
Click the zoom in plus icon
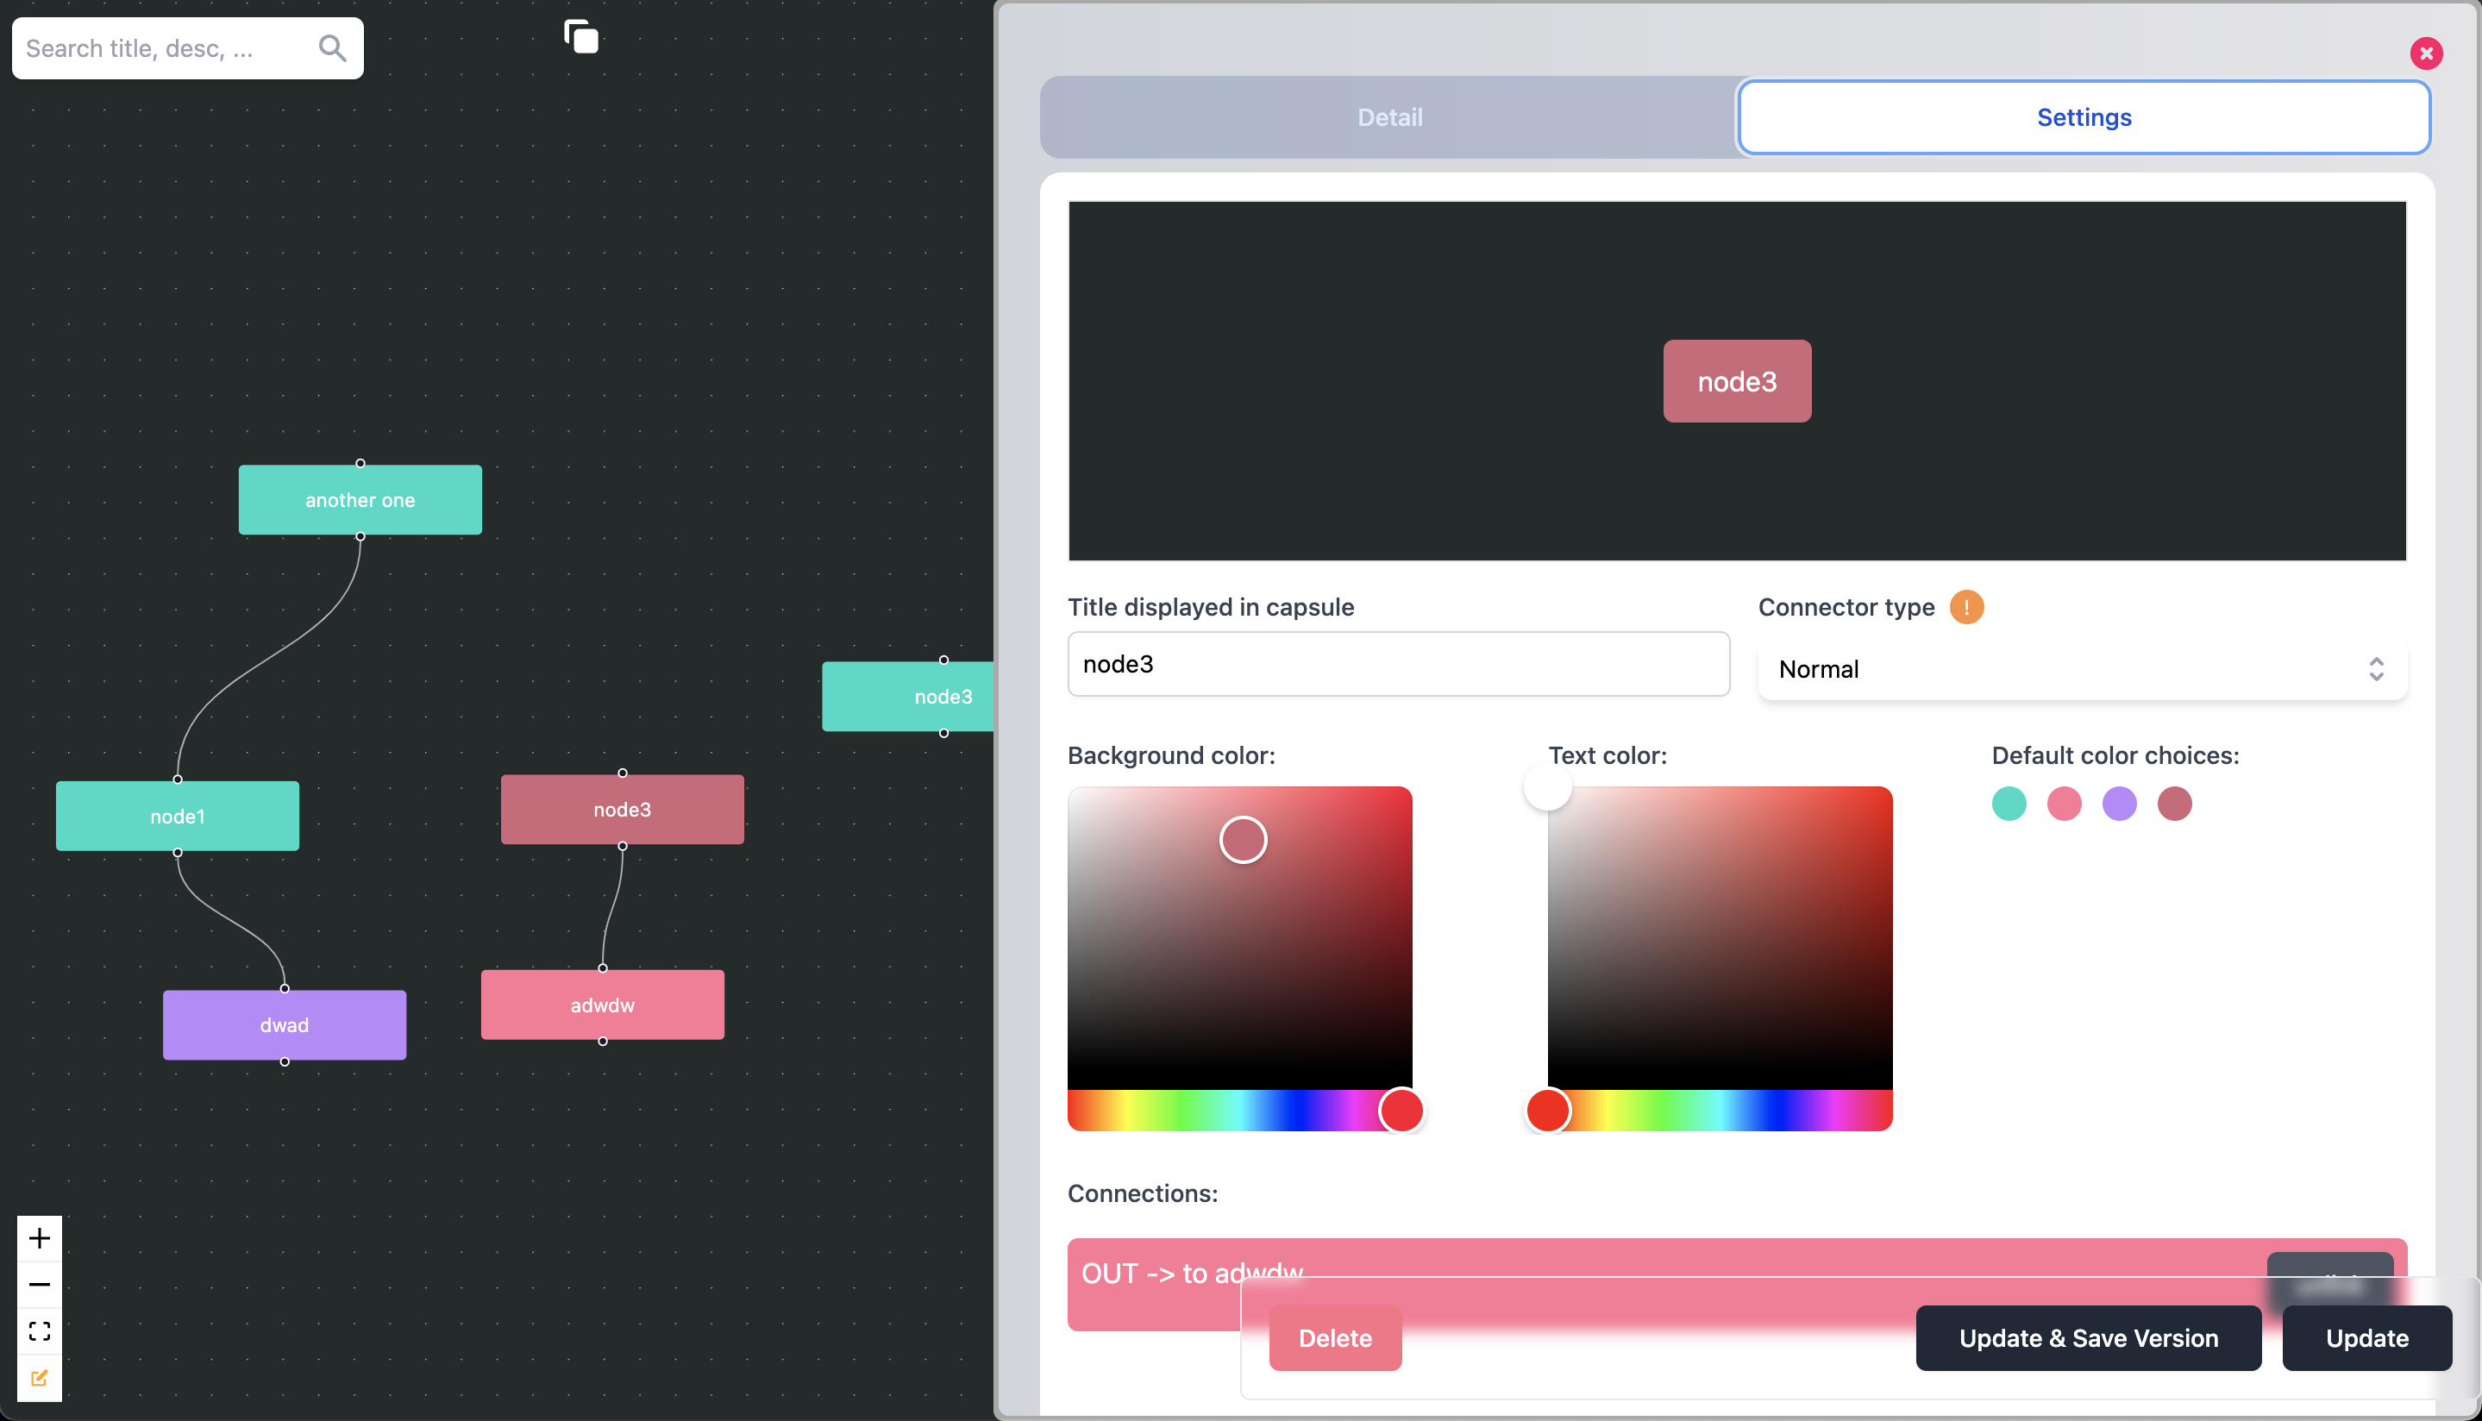coord(39,1237)
